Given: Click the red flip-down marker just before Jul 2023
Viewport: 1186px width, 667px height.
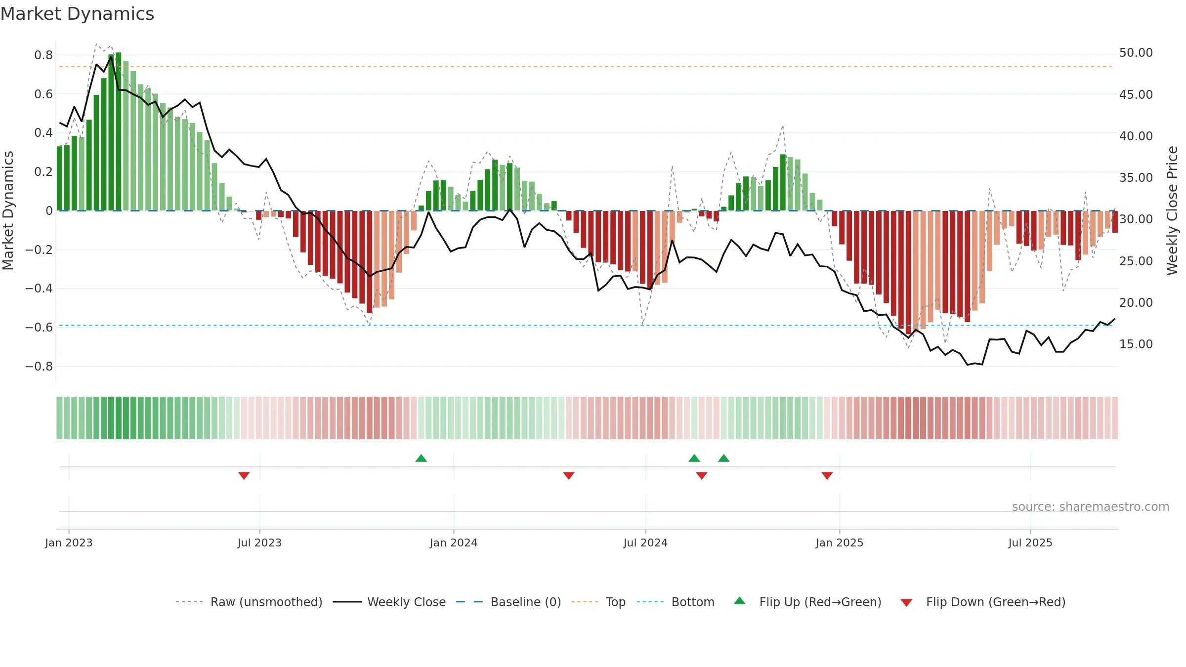Looking at the screenshot, I should pyautogui.click(x=244, y=475).
